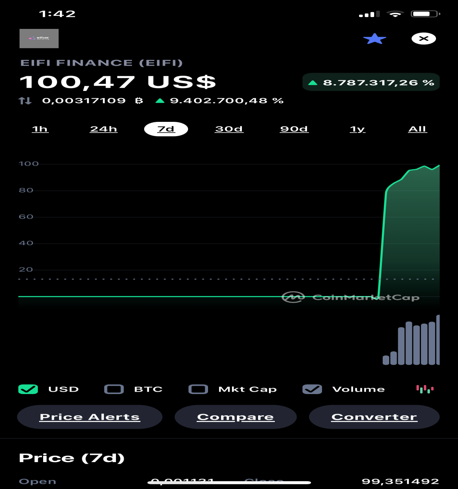The height and width of the screenshot is (489, 458).
Task: Close the coin detail view
Action: coord(424,39)
